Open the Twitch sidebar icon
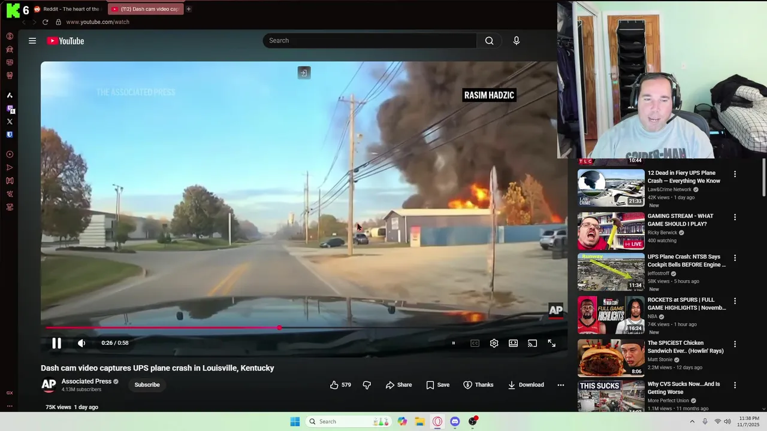The image size is (767, 431). pos(10,109)
